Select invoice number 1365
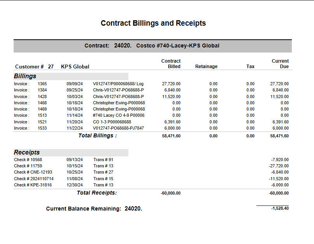 (42, 84)
